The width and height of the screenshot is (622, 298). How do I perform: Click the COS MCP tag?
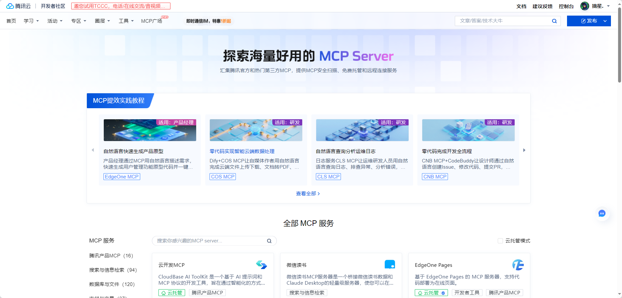click(223, 177)
